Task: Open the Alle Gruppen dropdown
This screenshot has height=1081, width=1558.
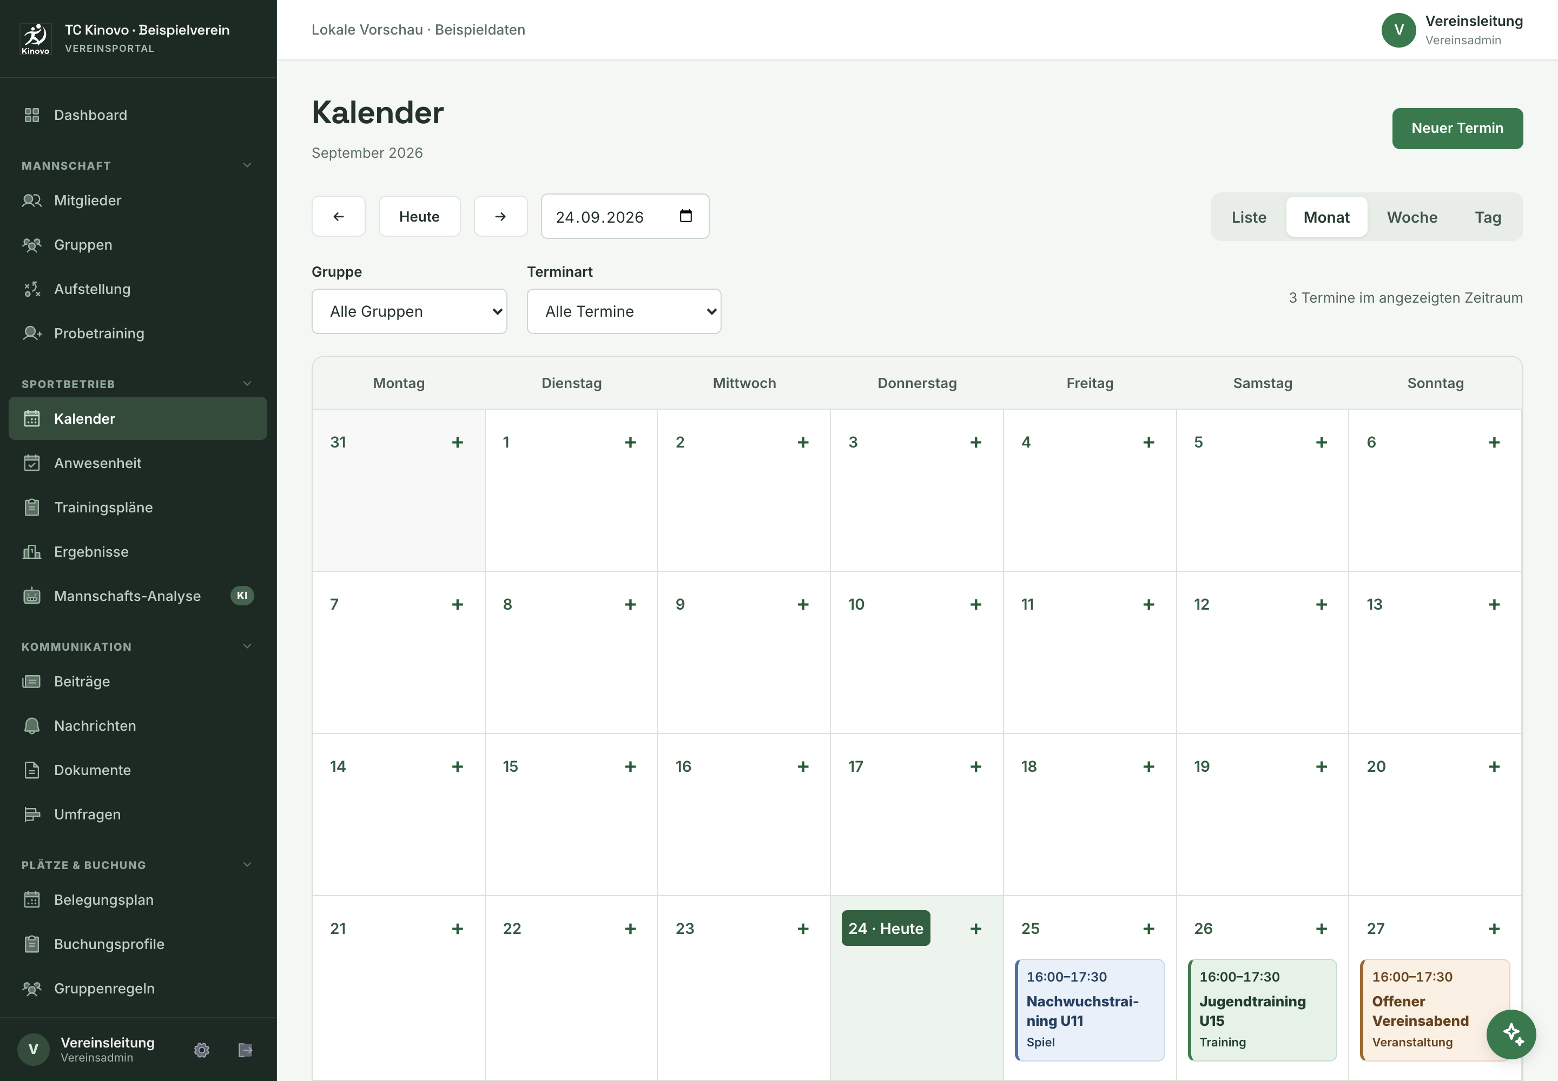Action: click(410, 311)
